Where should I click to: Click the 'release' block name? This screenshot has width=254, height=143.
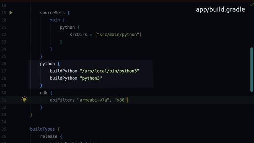[x=48, y=136]
